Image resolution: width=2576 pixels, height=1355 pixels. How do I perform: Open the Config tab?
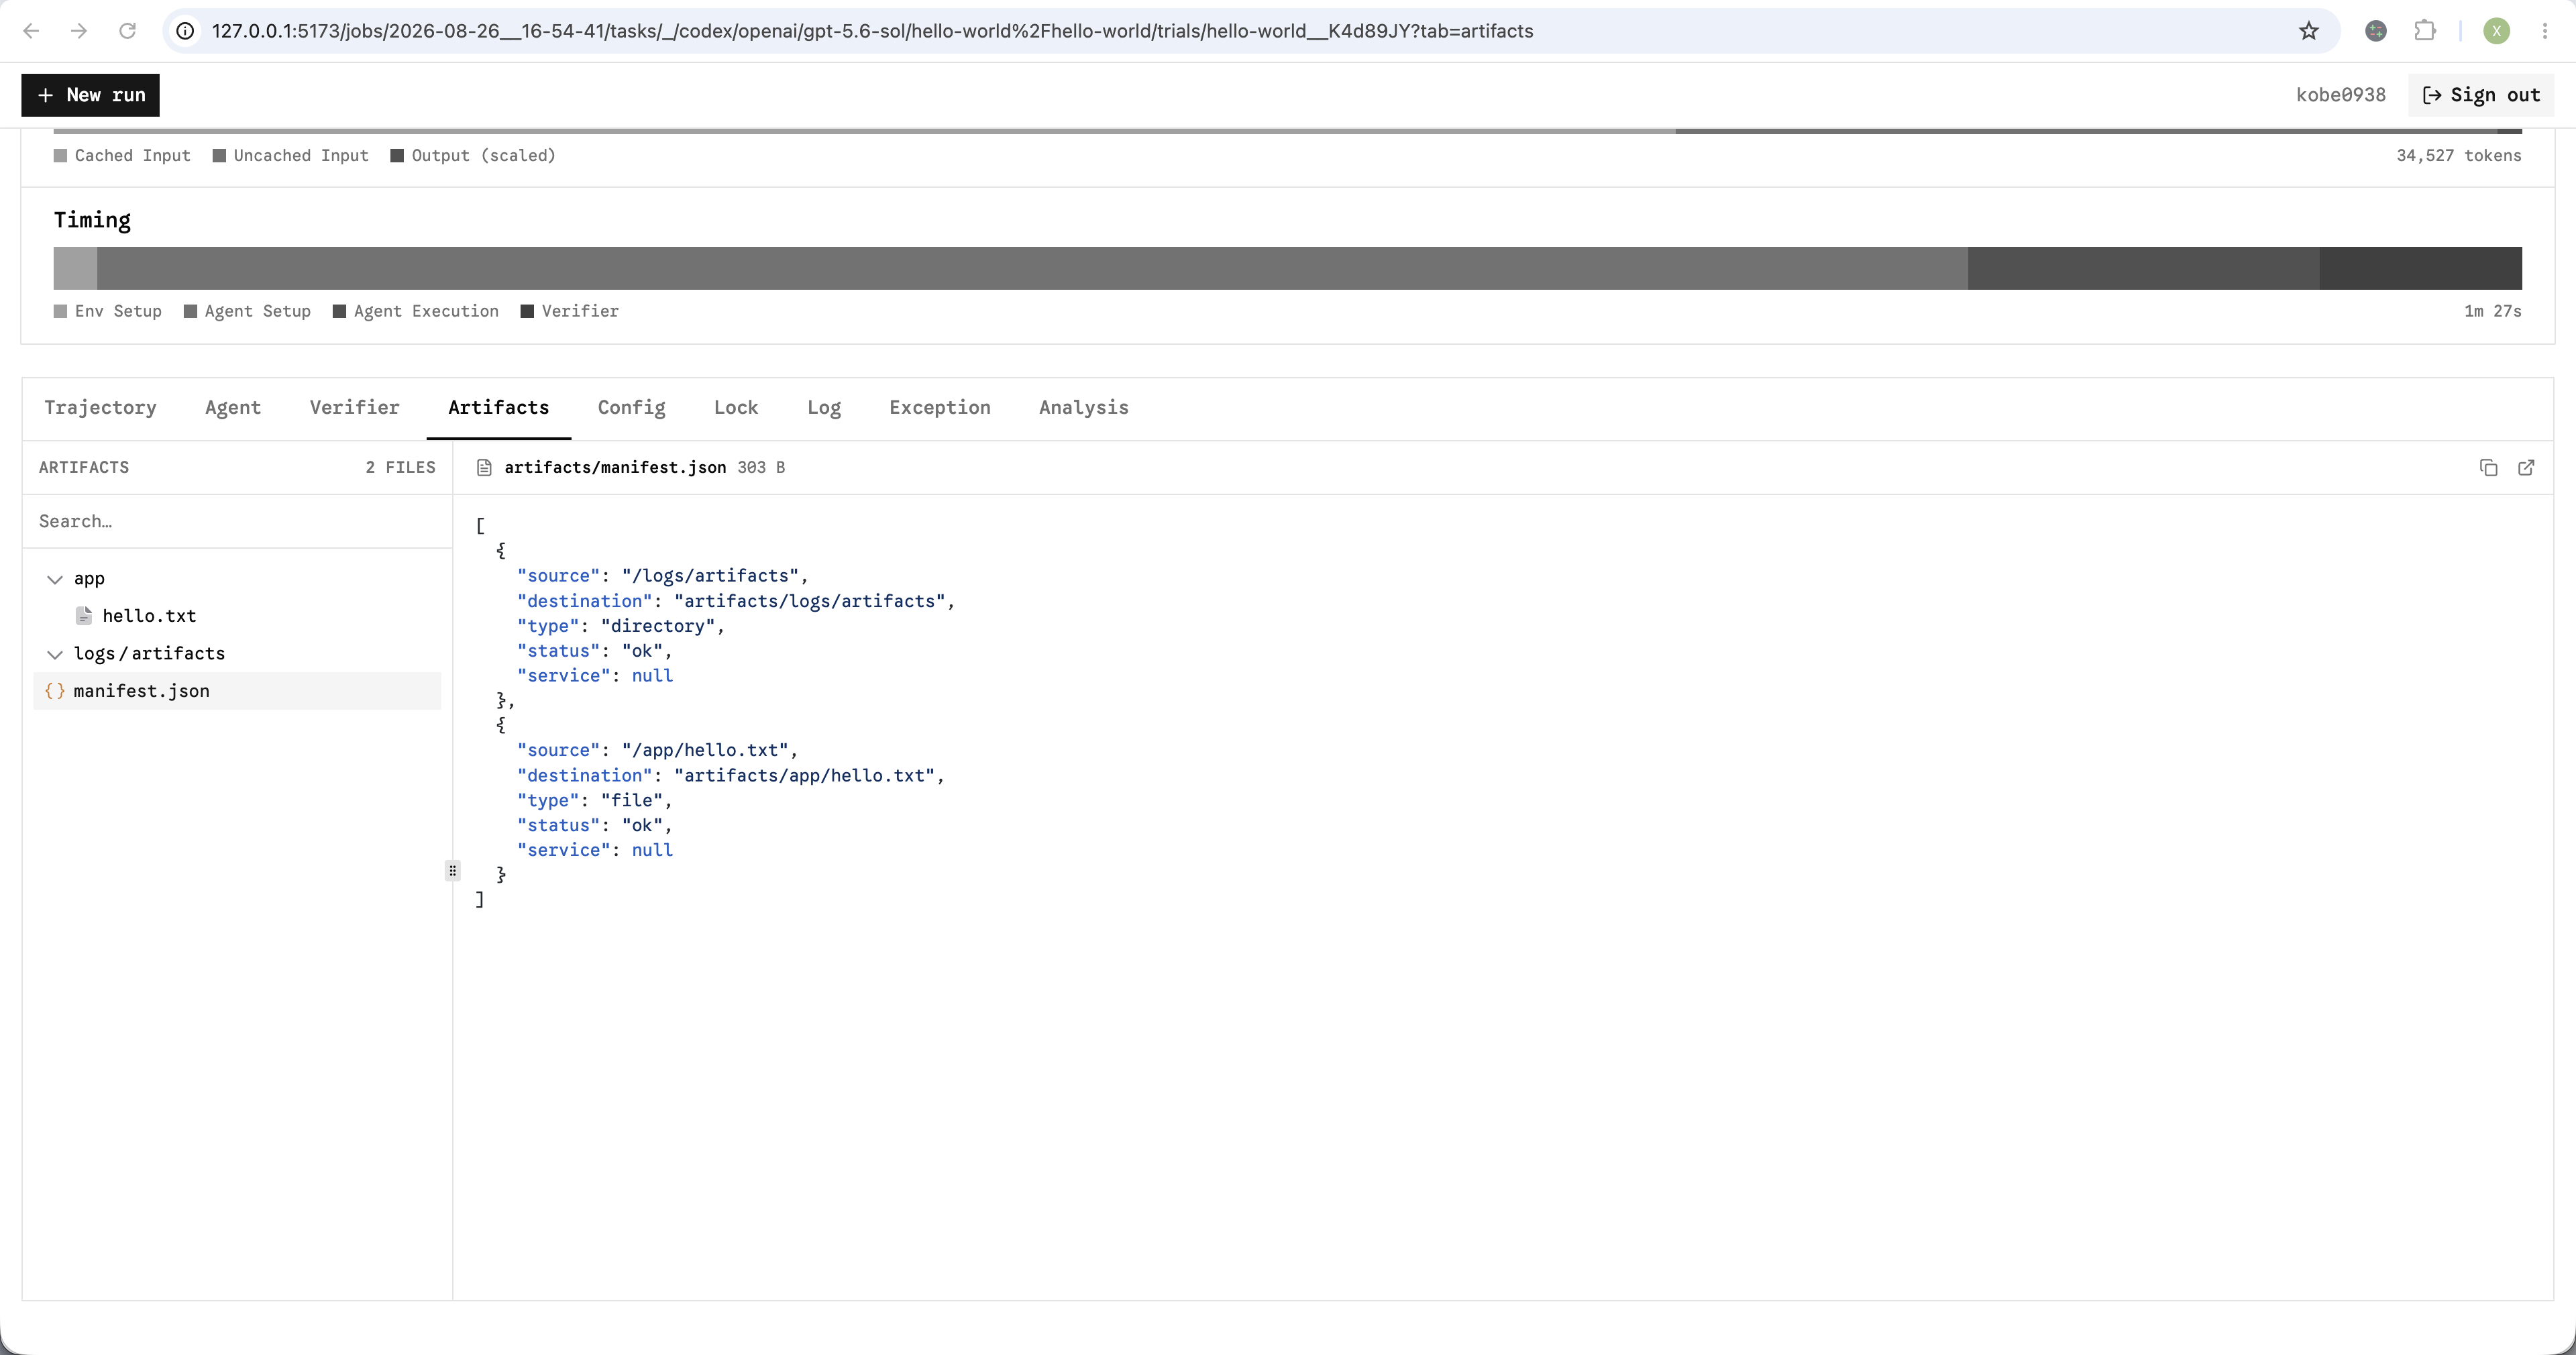[x=631, y=408]
